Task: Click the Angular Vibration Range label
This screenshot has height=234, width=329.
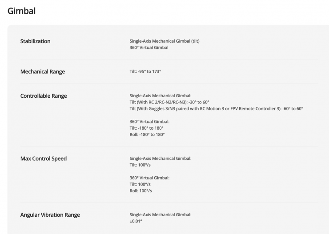Action: (50, 215)
